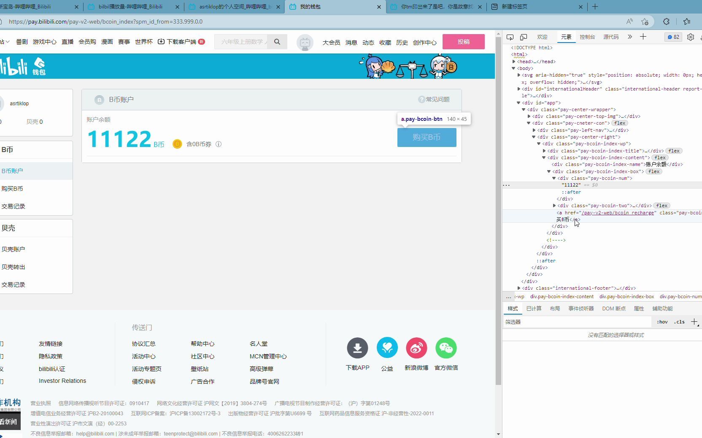Viewport: 702px width, 438px height.
Task: Click the 新浪微博 footer icon
Action: pos(416,348)
